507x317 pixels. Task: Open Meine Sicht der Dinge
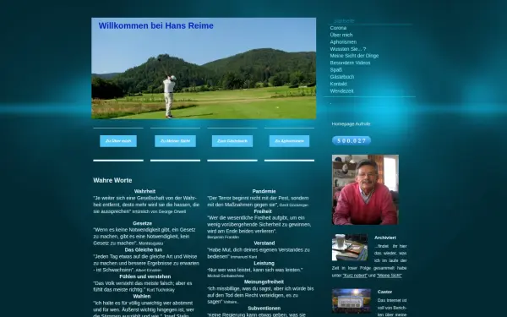click(x=354, y=56)
